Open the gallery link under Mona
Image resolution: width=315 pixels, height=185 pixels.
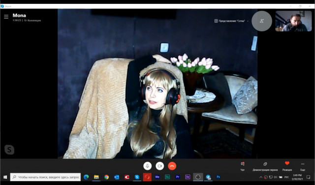pos(32,20)
